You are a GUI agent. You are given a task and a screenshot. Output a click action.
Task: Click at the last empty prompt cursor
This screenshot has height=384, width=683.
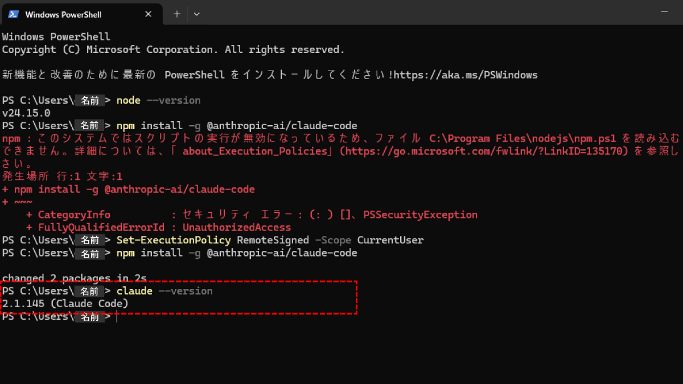[117, 317]
